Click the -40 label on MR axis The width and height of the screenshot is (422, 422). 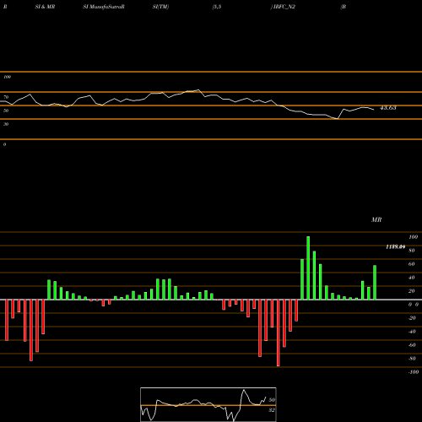412,332
